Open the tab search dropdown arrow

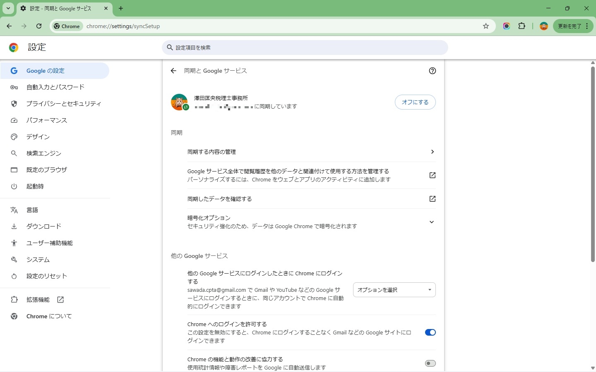pyautogui.click(x=8, y=8)
